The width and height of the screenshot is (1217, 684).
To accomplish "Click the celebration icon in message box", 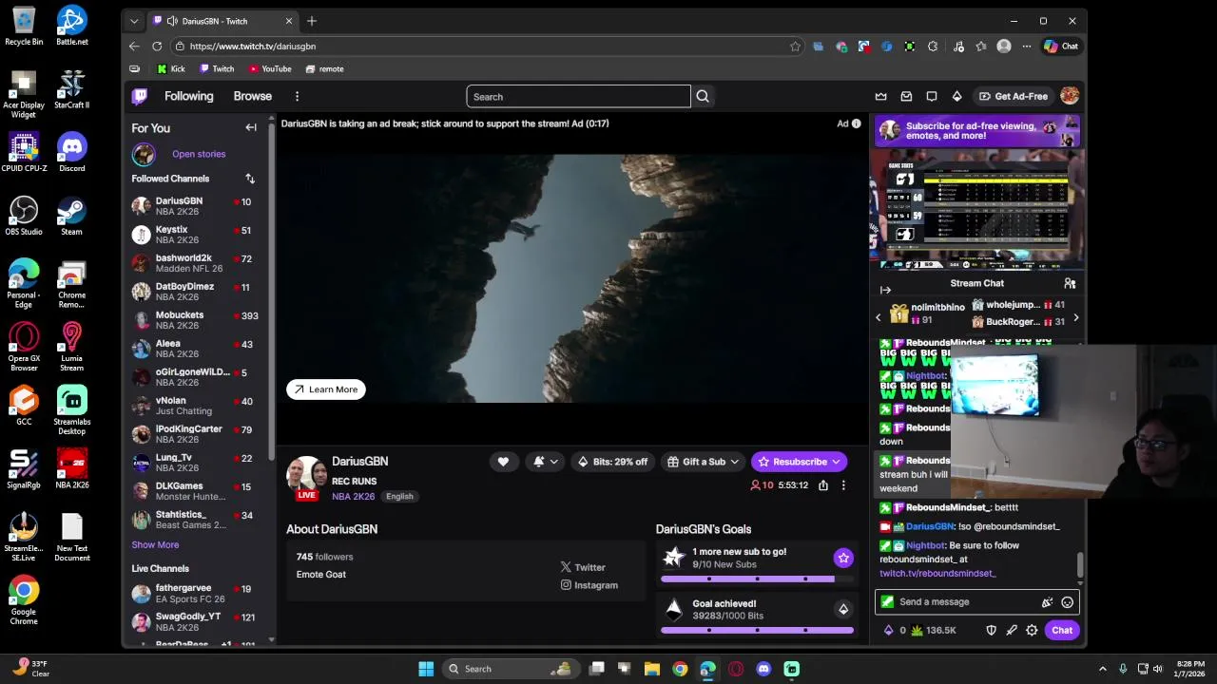I will 1047,602.
